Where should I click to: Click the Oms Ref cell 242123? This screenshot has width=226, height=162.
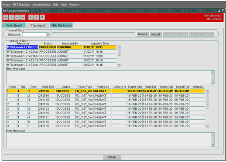click(47, 108)
